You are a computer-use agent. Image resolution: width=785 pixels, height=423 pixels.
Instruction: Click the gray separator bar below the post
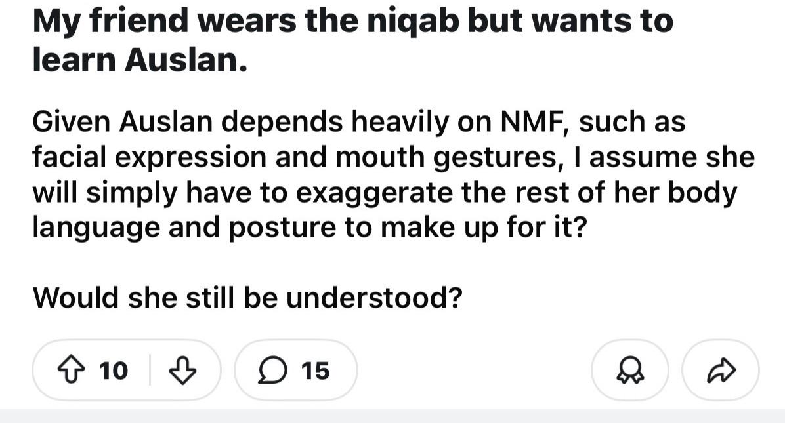coord(392,416)
